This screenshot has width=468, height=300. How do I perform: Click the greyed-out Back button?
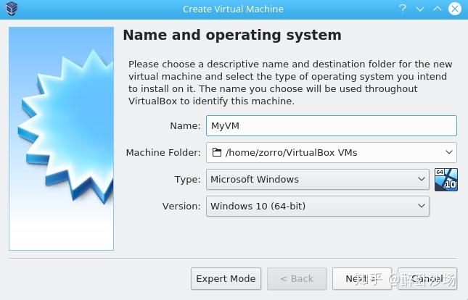(x=296, y=278)
